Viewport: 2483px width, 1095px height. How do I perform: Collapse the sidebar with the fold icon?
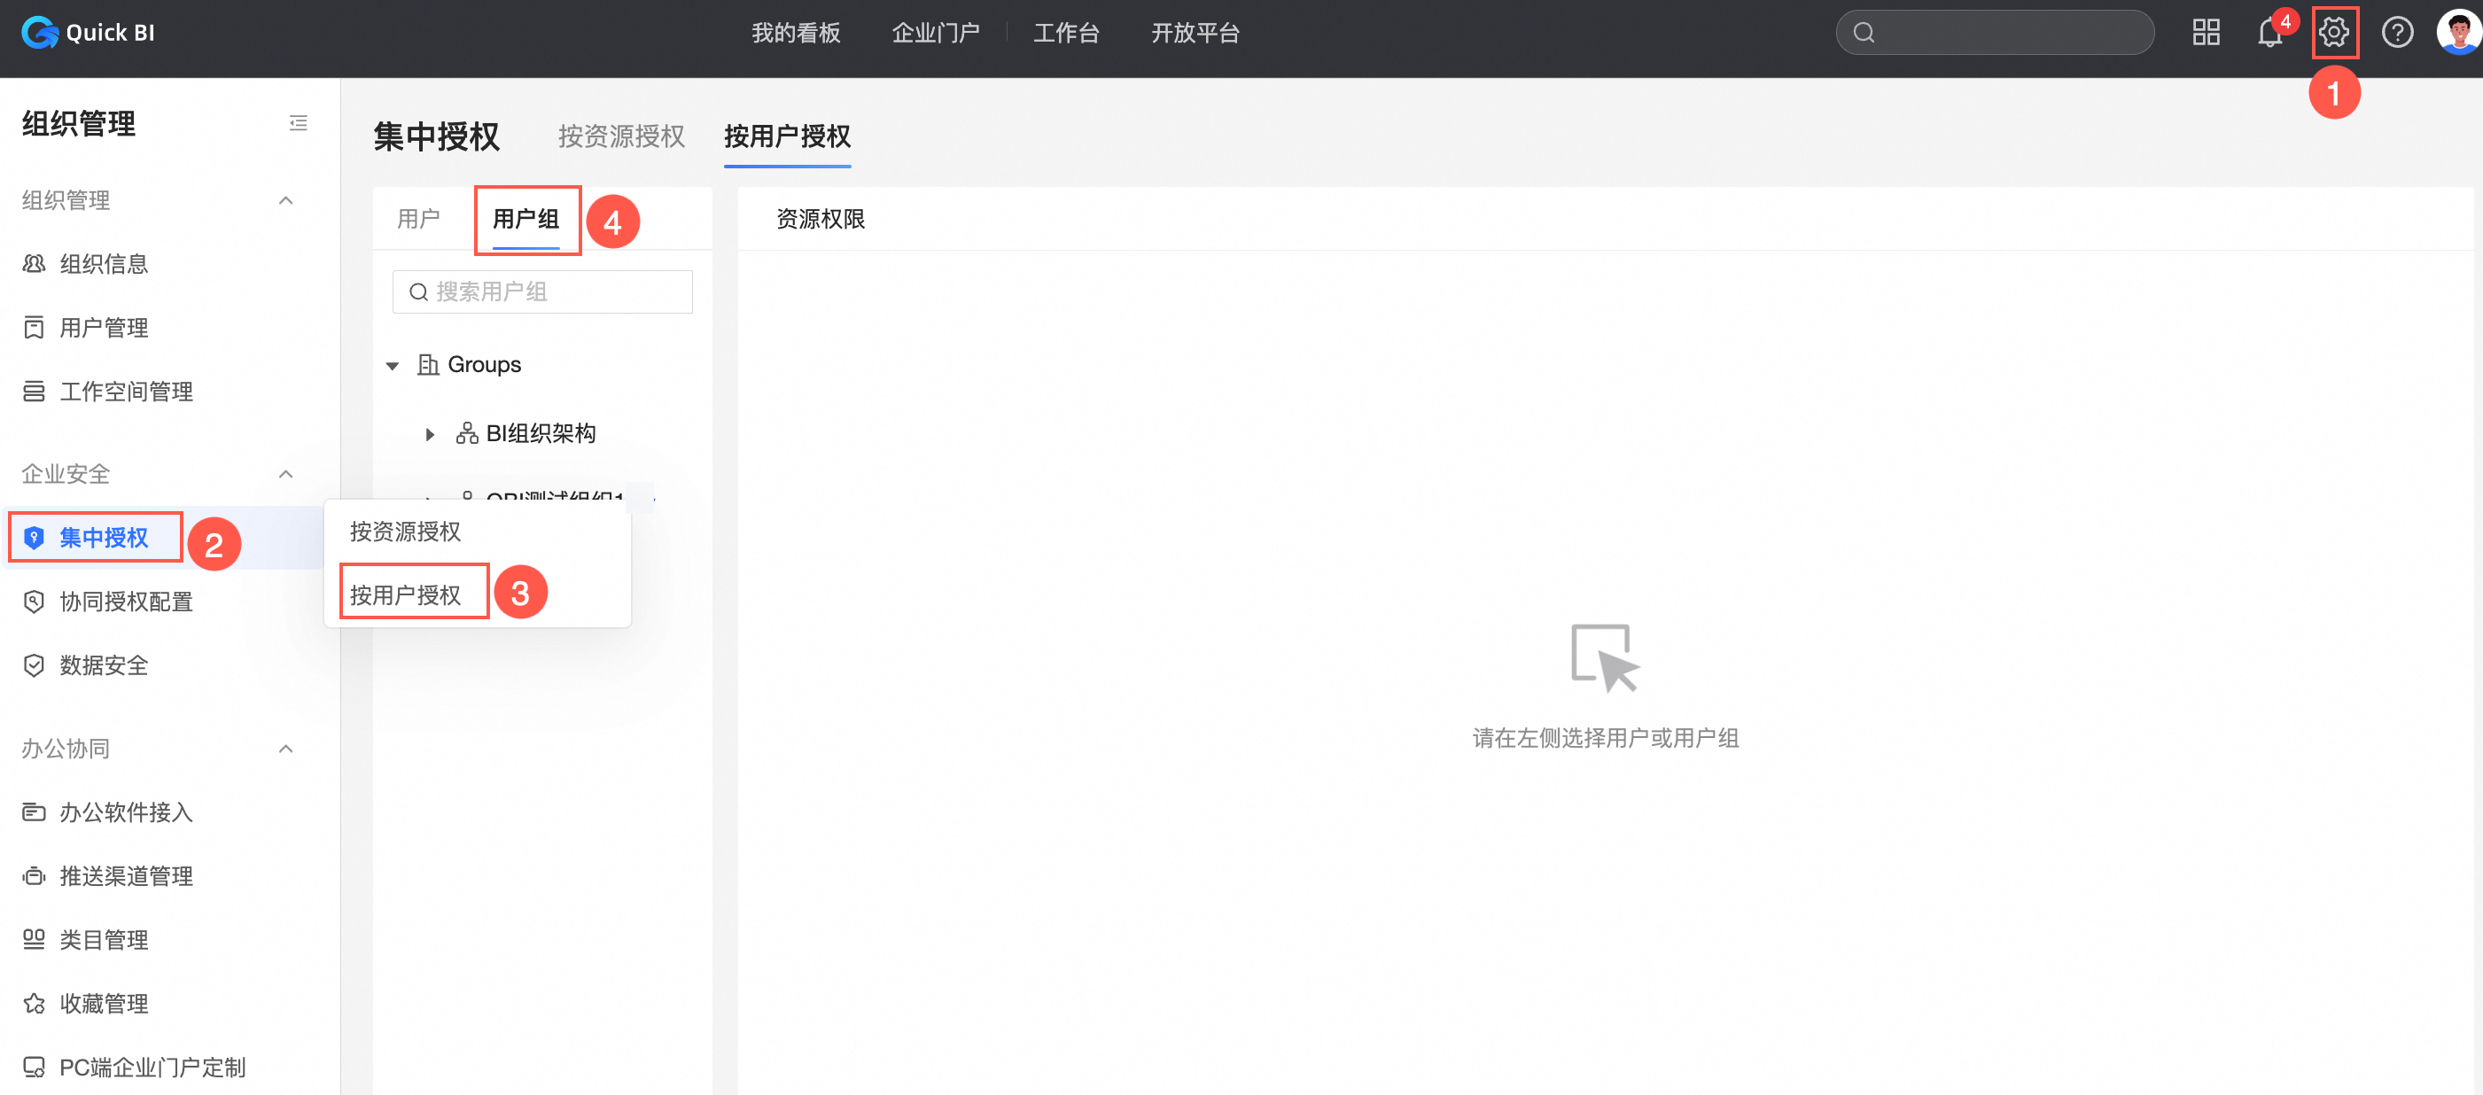(298, 123)
